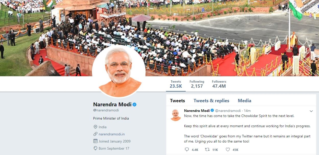Open the narendramodi.in website link
This screenshot has width=319, height=155.
[x=112, y=134]
